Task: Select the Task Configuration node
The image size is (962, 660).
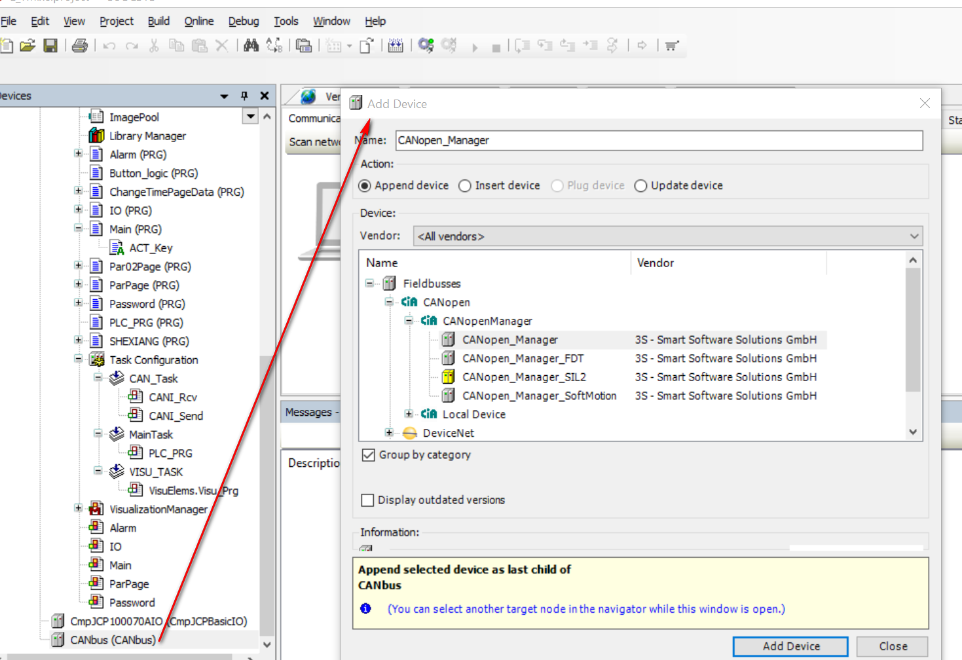Action: (x=154, y=359)
